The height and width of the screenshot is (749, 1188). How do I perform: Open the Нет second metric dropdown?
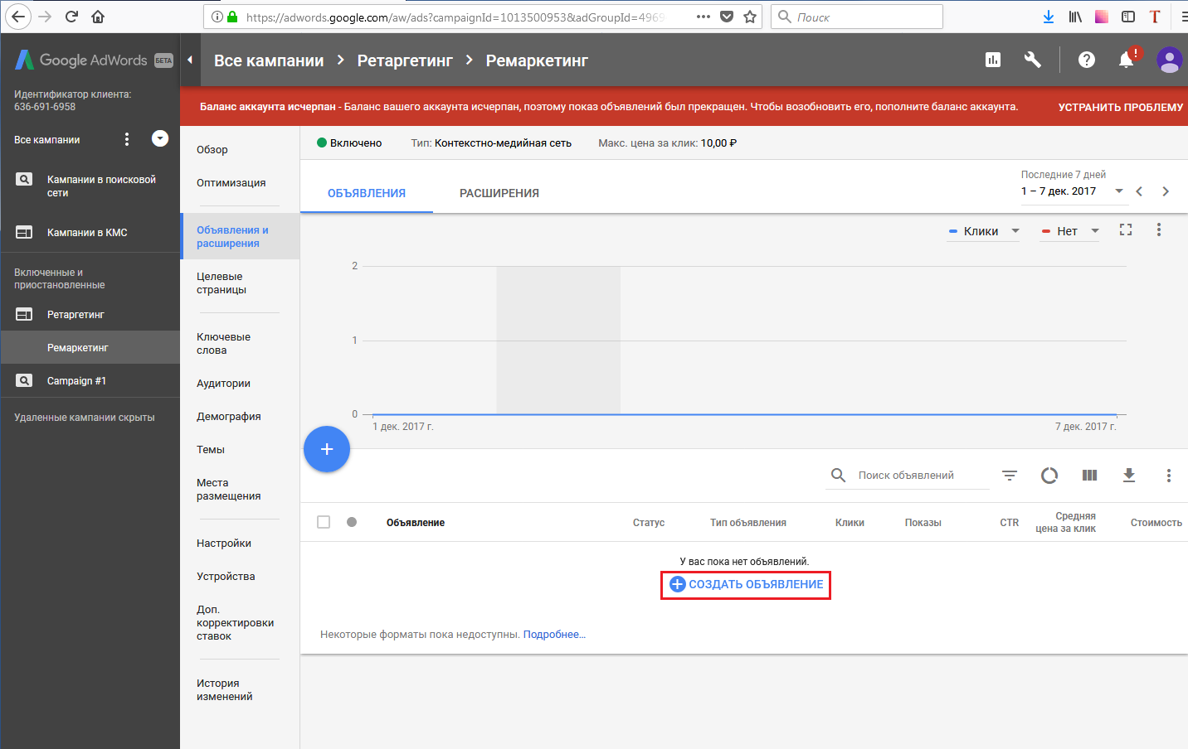click(1070, 231)
